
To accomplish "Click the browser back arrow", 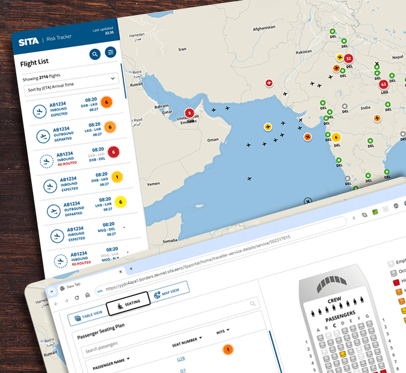I will pos(56,303).
